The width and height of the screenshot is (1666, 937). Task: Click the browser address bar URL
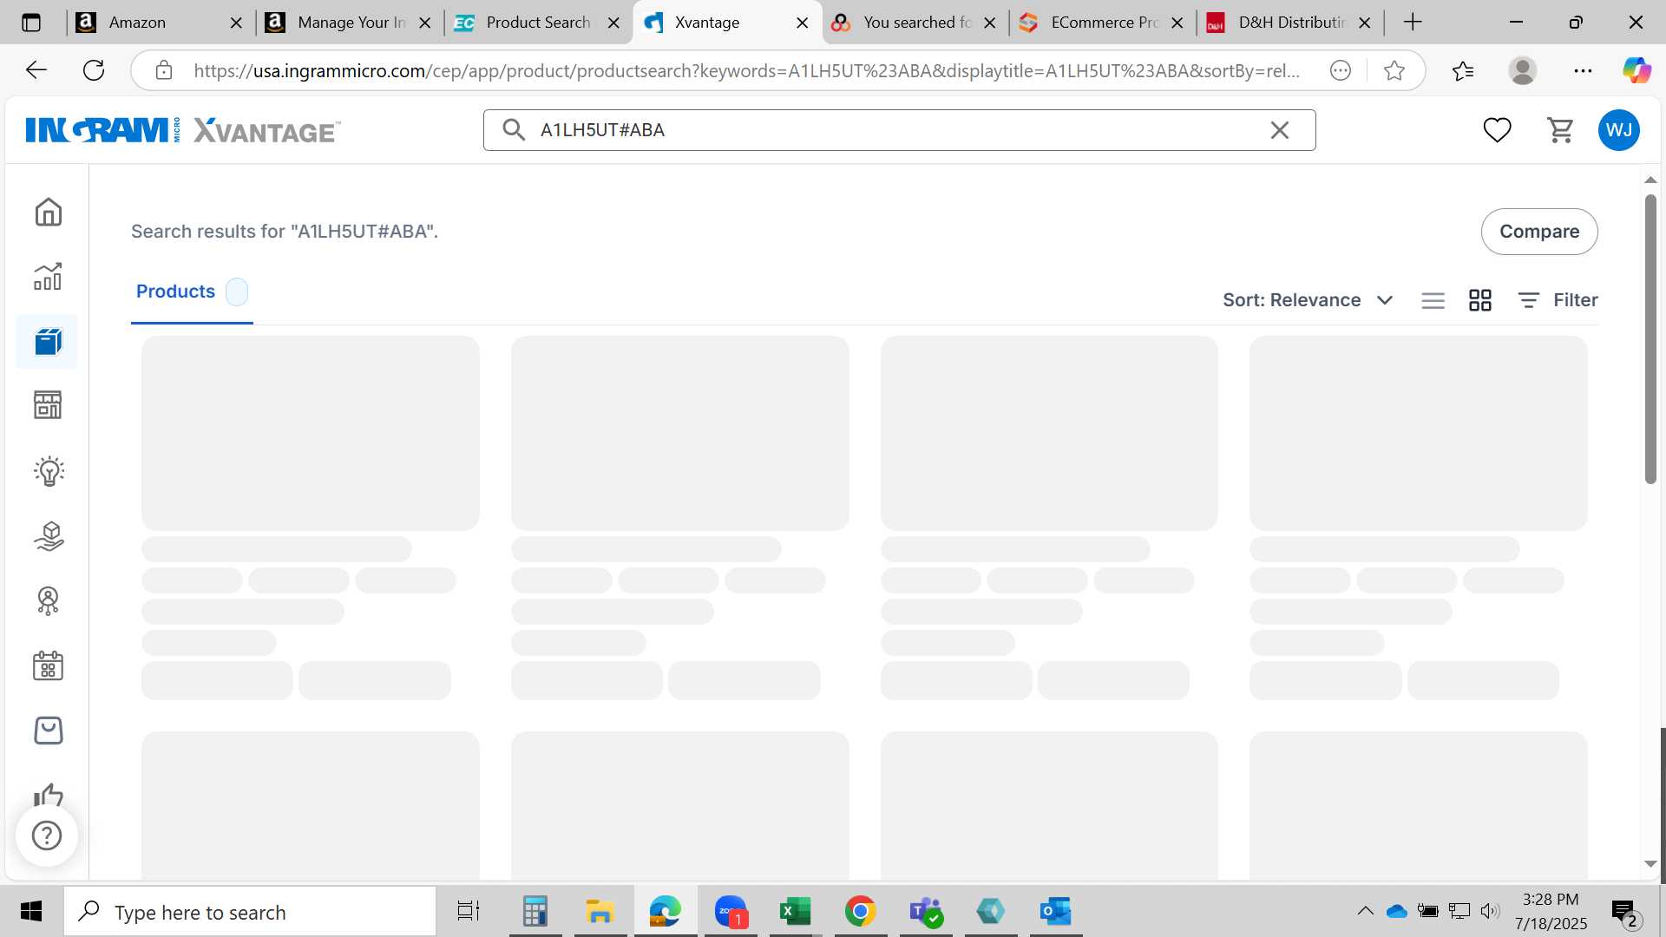(x=746, y=71)
